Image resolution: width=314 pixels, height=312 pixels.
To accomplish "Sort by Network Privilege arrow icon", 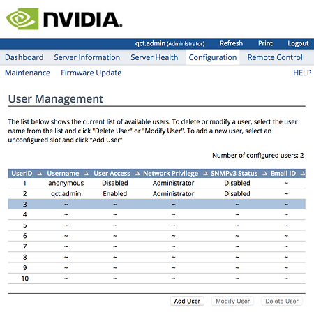I will (205, 174).
